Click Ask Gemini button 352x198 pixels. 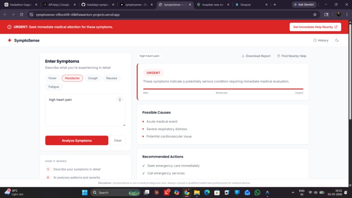304,4
